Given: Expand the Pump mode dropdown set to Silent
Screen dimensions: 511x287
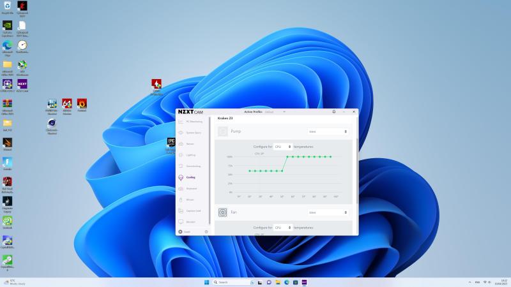Looking at the screenshot, I should point(328,131).
